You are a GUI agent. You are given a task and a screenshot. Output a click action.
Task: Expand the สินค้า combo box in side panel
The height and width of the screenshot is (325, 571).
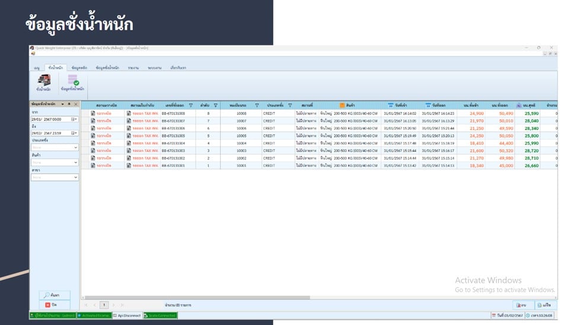pyautogui.click(x=75, y=162)
